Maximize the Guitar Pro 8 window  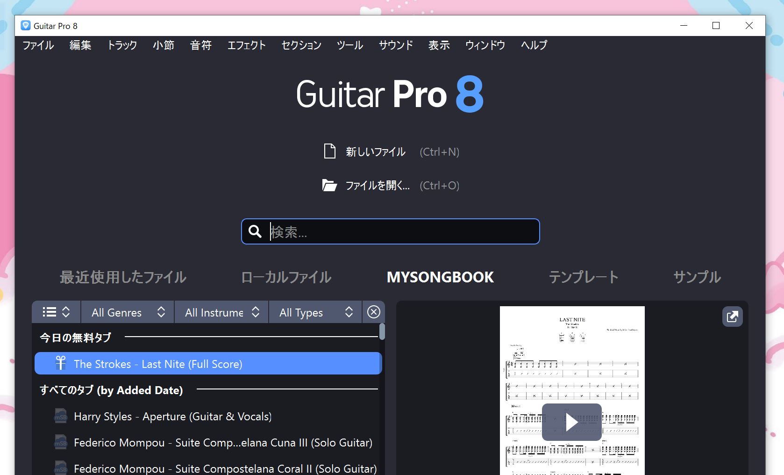[716, 26]
